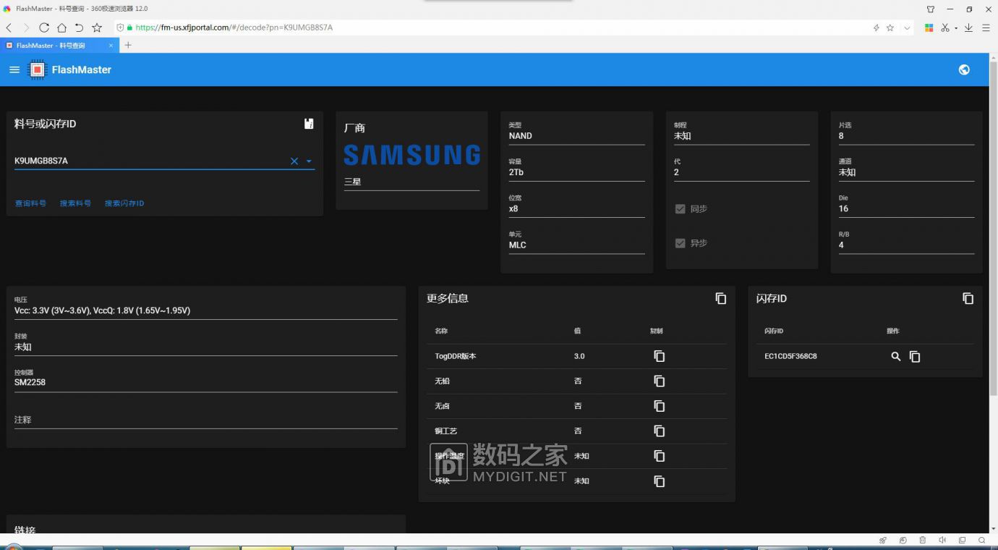Copy all IDs from 闪存ID panel header
Image resolution: width=998 pixels, height=550 pixels.
(x=968, y=298)
